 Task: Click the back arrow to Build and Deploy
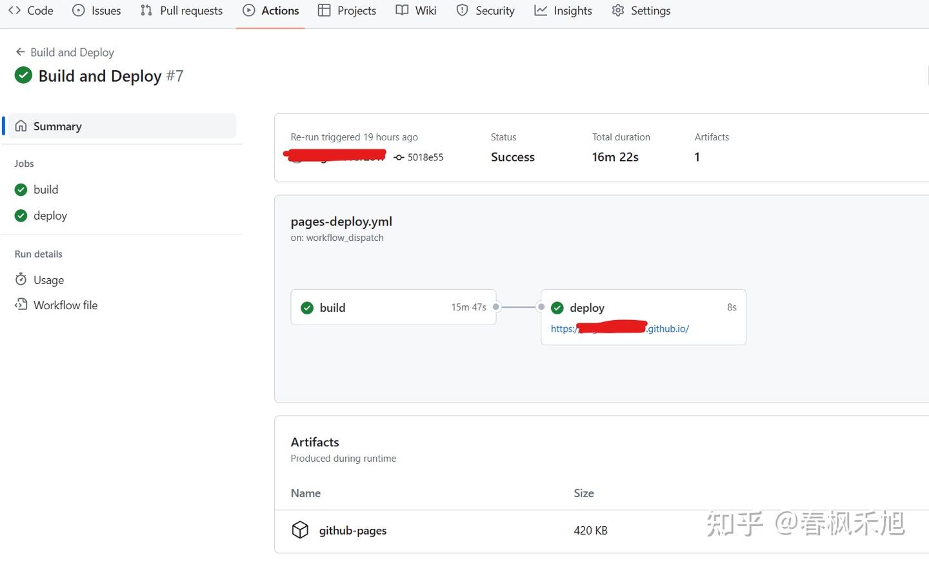coord(19,52)
